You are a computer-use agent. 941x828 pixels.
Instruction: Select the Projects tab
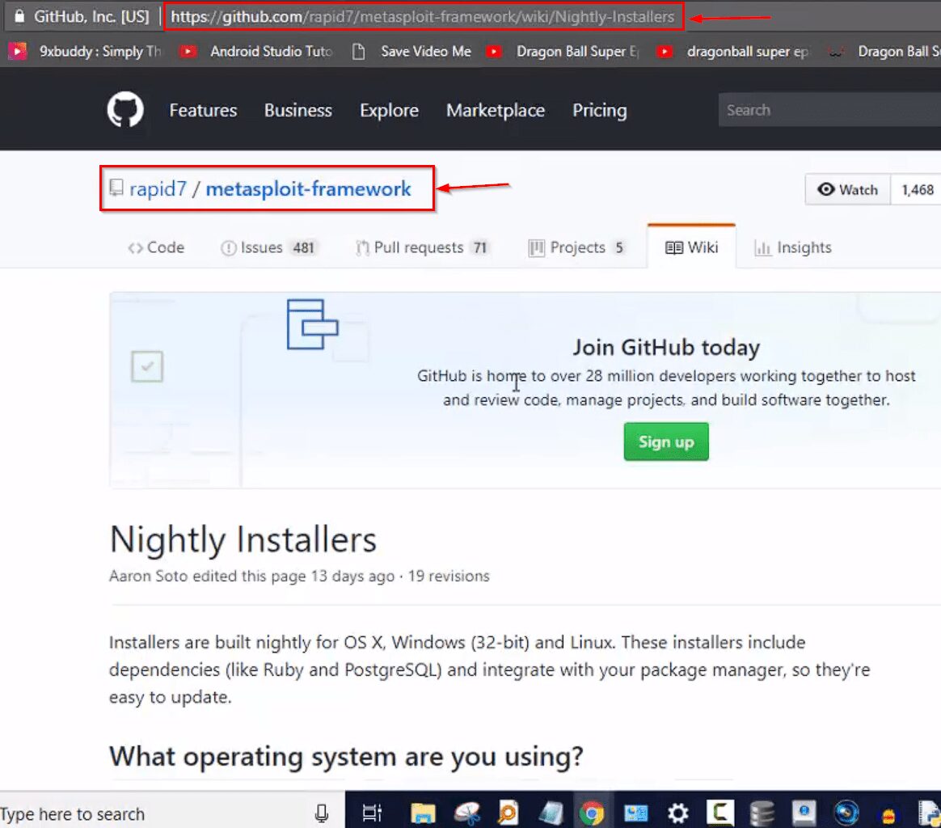(x=576, y=247)
